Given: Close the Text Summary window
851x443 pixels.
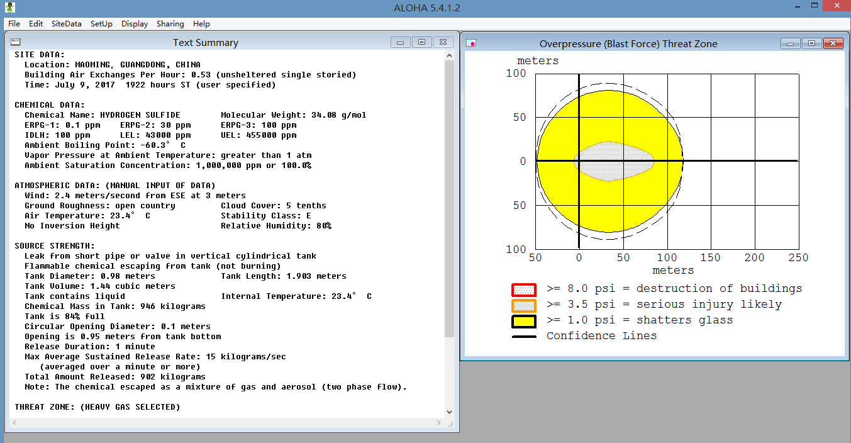Looking at the screenshot, I should [x=443, y=42].
